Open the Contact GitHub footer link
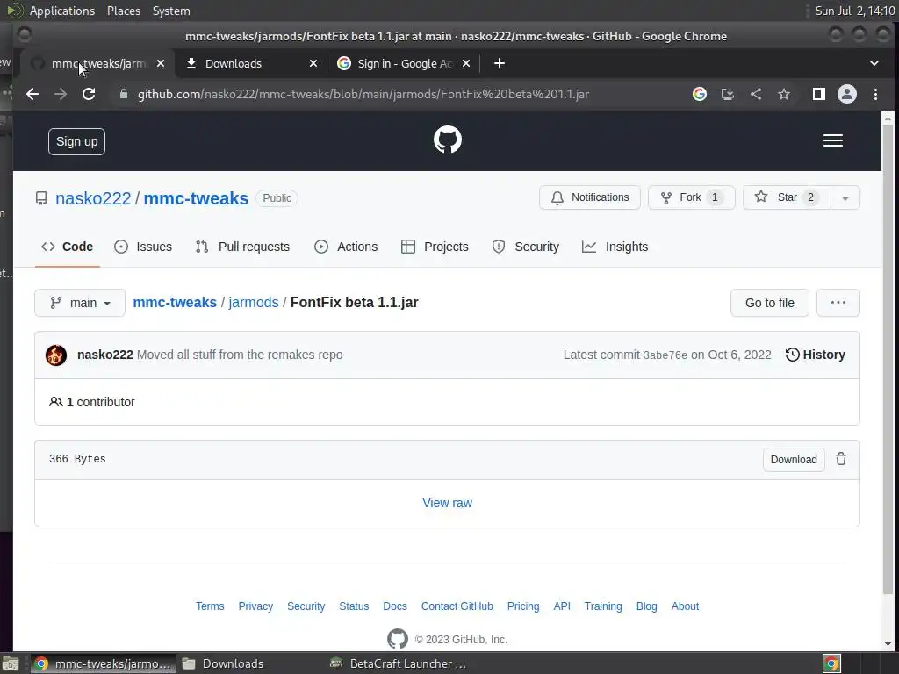 pyautogui.click(x=457, y=606)
